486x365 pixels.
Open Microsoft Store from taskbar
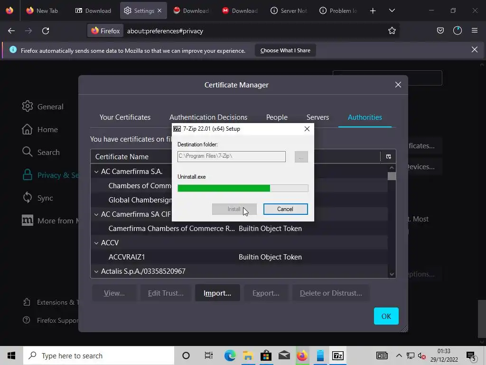point(266,355)
